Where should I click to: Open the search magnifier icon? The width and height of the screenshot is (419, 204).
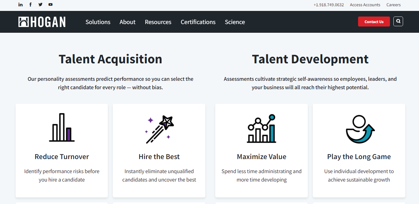click(398, 21)
